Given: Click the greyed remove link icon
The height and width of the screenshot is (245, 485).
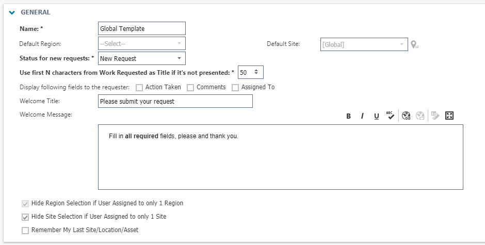Looking at the screenshot, I should (x=420, y=116).
